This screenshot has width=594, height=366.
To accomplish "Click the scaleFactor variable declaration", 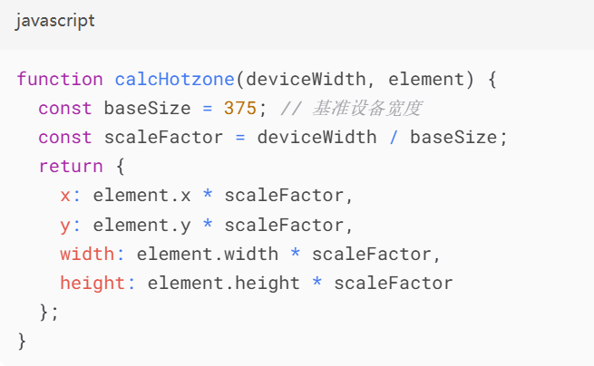I will [x=163, y=138].
